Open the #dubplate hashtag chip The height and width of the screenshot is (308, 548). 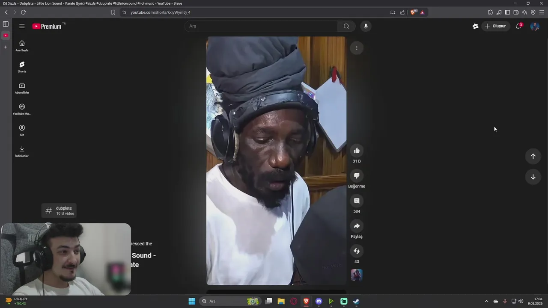click(60, 210)
